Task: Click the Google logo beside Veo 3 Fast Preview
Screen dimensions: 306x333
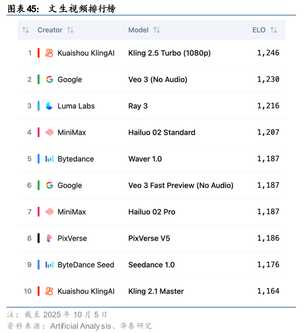Action: [x=49, y=185]
